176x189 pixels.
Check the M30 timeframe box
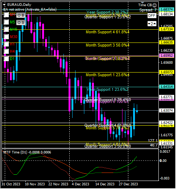point(6,37)
